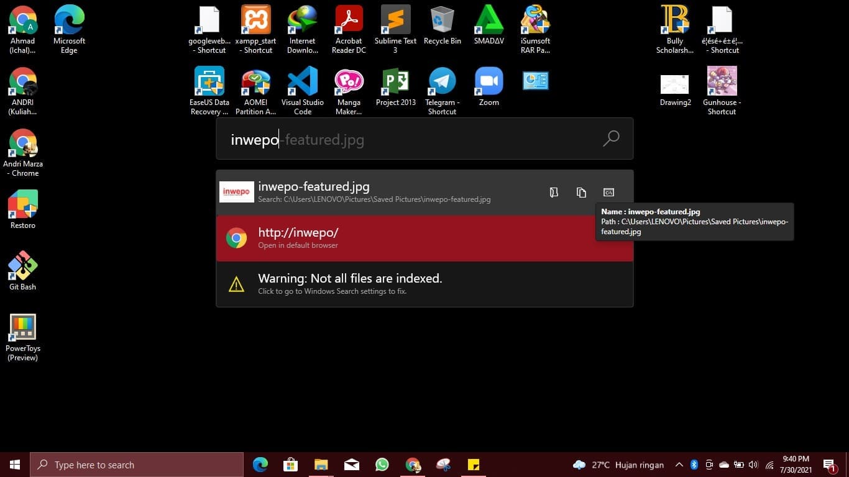Copy the inwepo-featured.jpg file path
The height and width of the screenshot is (477, 849).
(581, 193)
